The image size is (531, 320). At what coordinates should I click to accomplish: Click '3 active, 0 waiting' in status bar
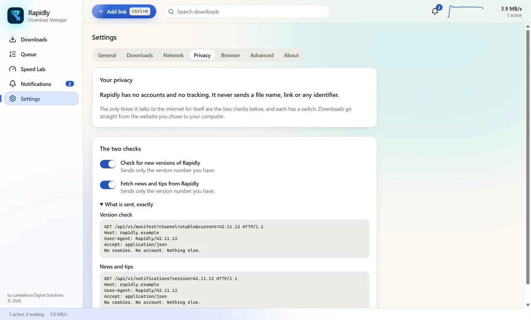[26, 315]
